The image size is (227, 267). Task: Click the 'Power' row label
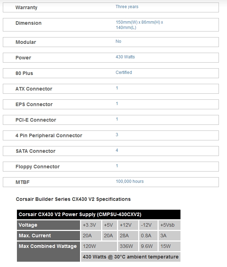tap(23, 58)
